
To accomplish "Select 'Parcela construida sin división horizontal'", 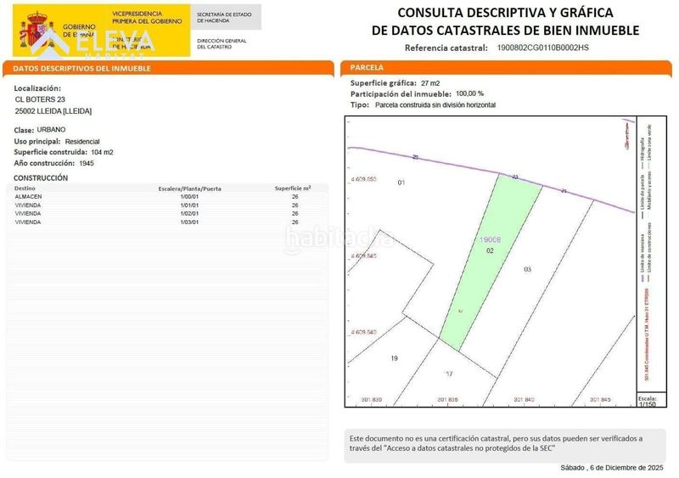I will point(435,105).
